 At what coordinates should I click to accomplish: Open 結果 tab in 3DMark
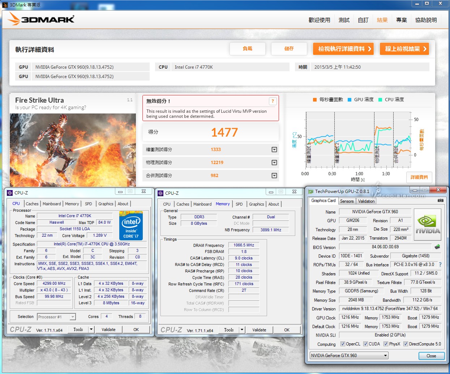point(382,20)
